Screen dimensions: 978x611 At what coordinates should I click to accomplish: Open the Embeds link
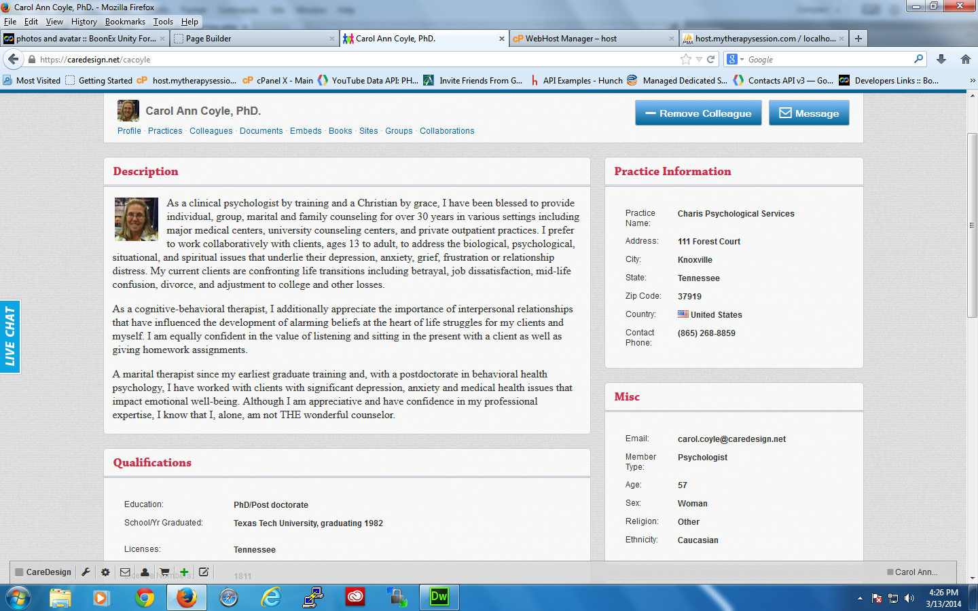coord(306,131)
